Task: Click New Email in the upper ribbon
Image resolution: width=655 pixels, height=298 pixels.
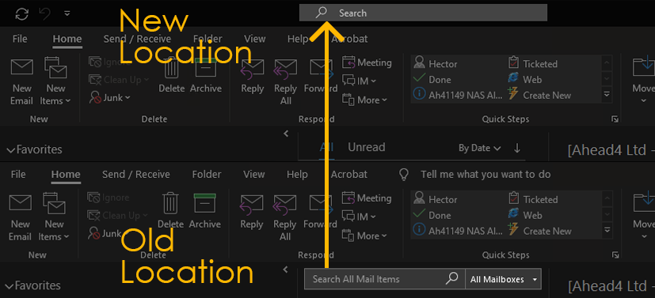Action: click(x=21, y=82)
